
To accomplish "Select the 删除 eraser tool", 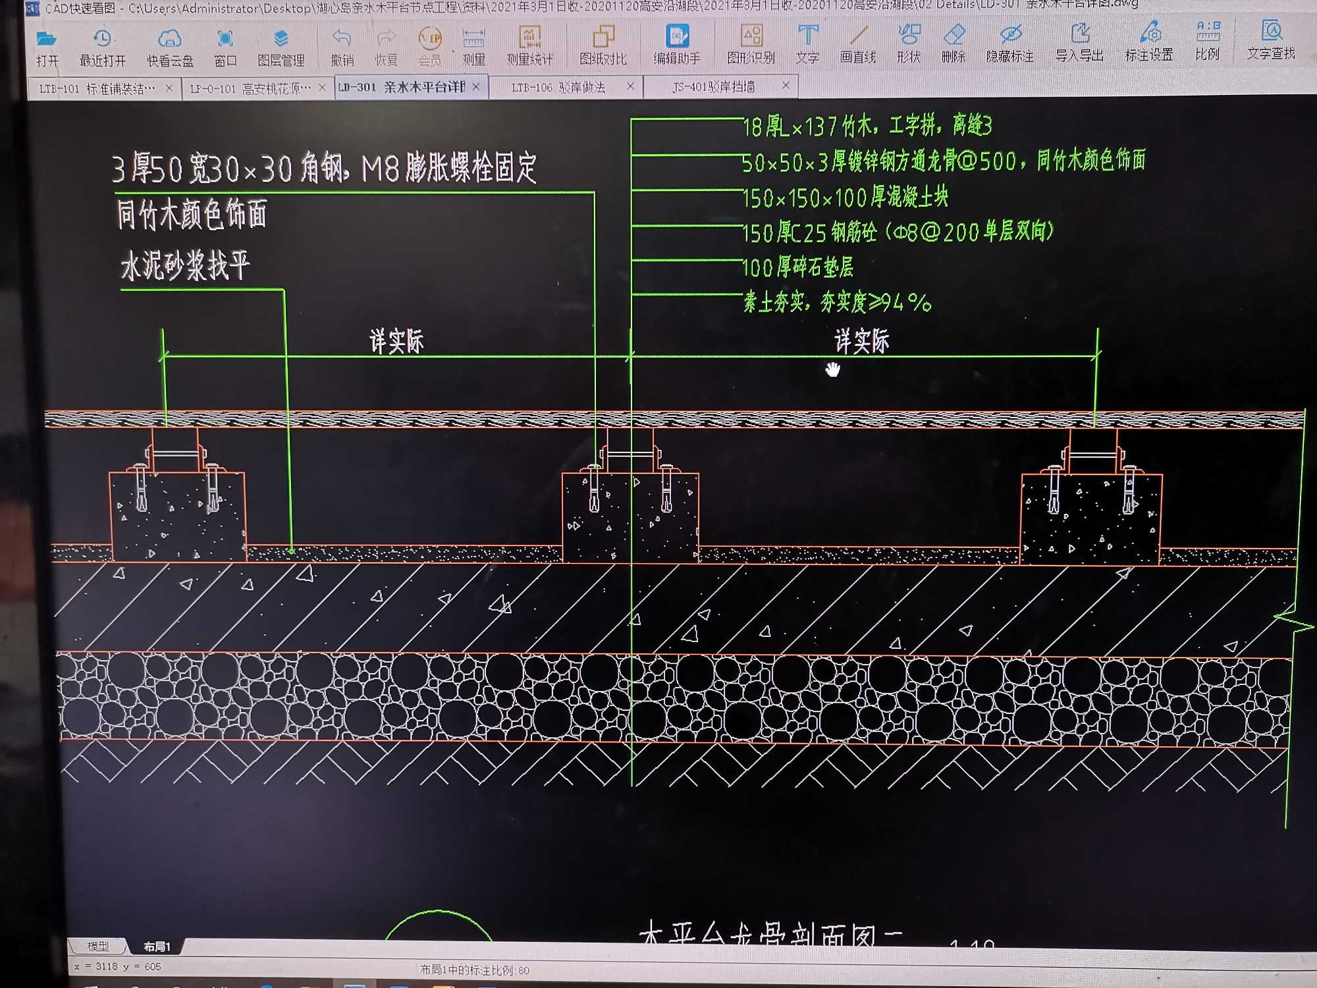I will pyautogui.click(x=954, y=43).
